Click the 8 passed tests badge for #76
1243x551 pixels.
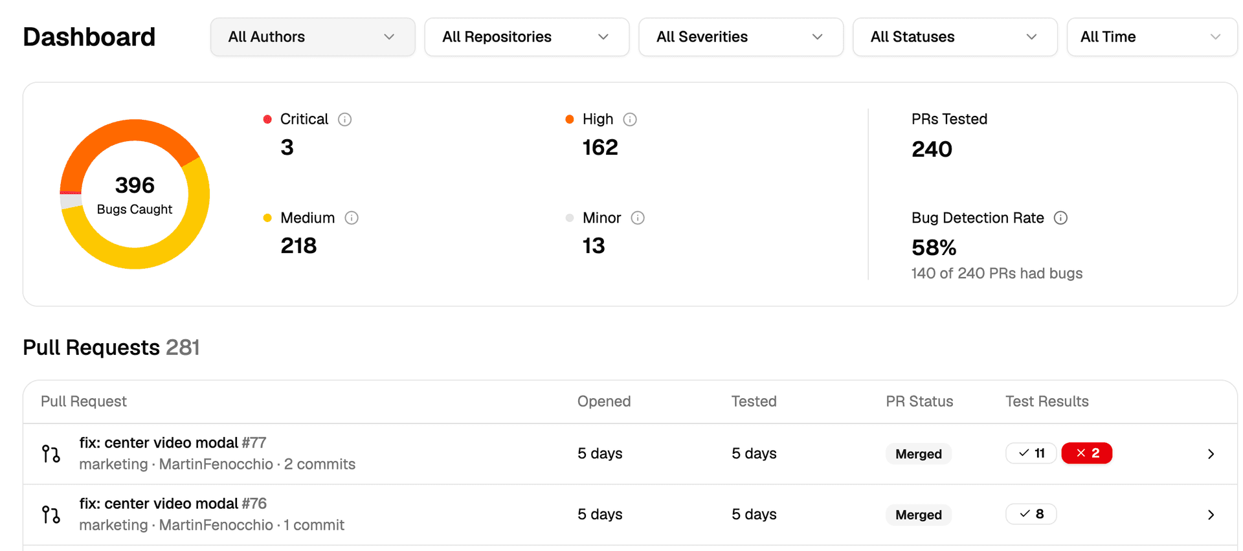coord(1031,514)
